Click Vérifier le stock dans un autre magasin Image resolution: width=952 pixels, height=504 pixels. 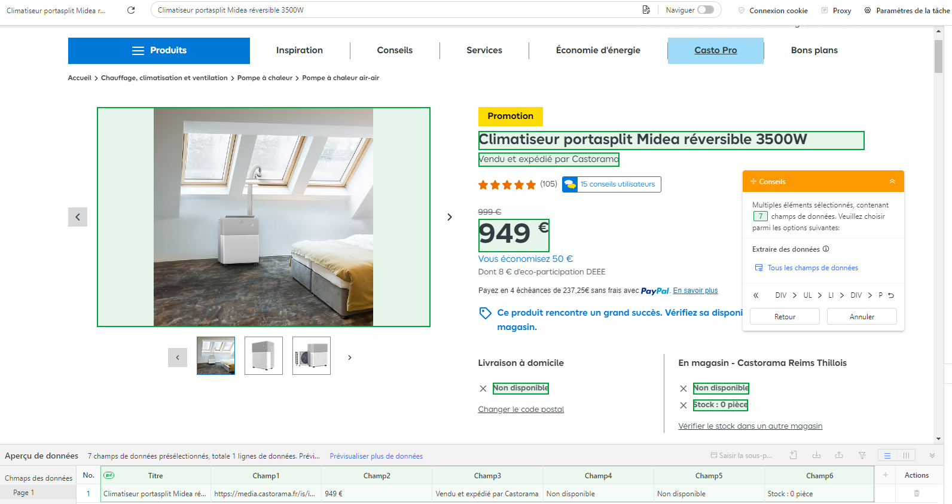[750, 426]
